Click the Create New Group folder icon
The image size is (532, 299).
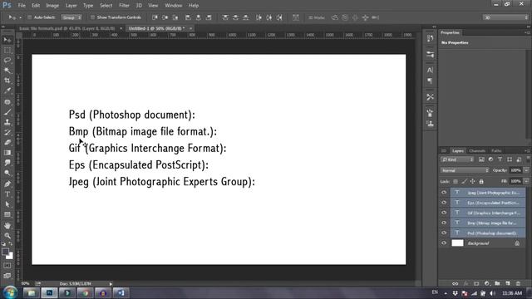[497, 283]
